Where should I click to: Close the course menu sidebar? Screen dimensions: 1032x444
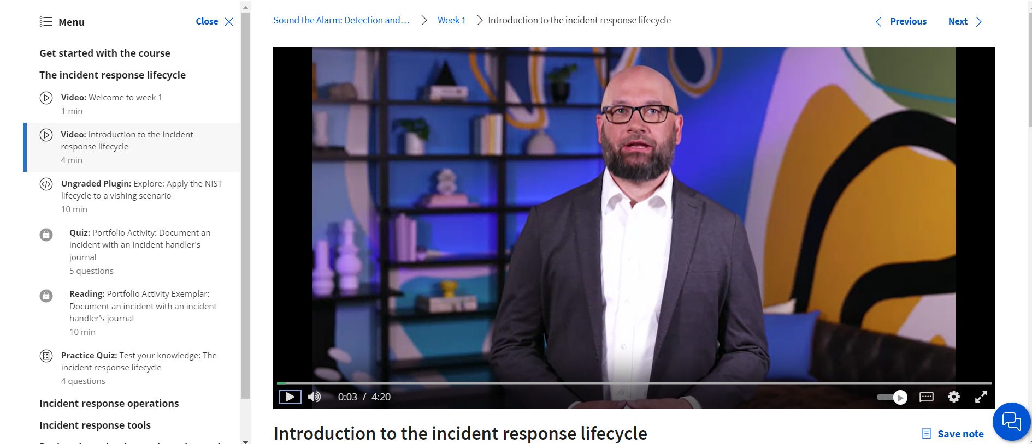click(x=215, y=21)
